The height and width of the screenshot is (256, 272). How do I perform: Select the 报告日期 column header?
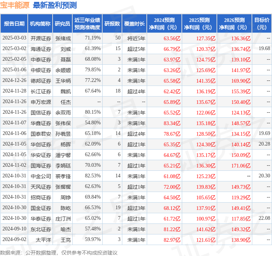coord(14,24)
